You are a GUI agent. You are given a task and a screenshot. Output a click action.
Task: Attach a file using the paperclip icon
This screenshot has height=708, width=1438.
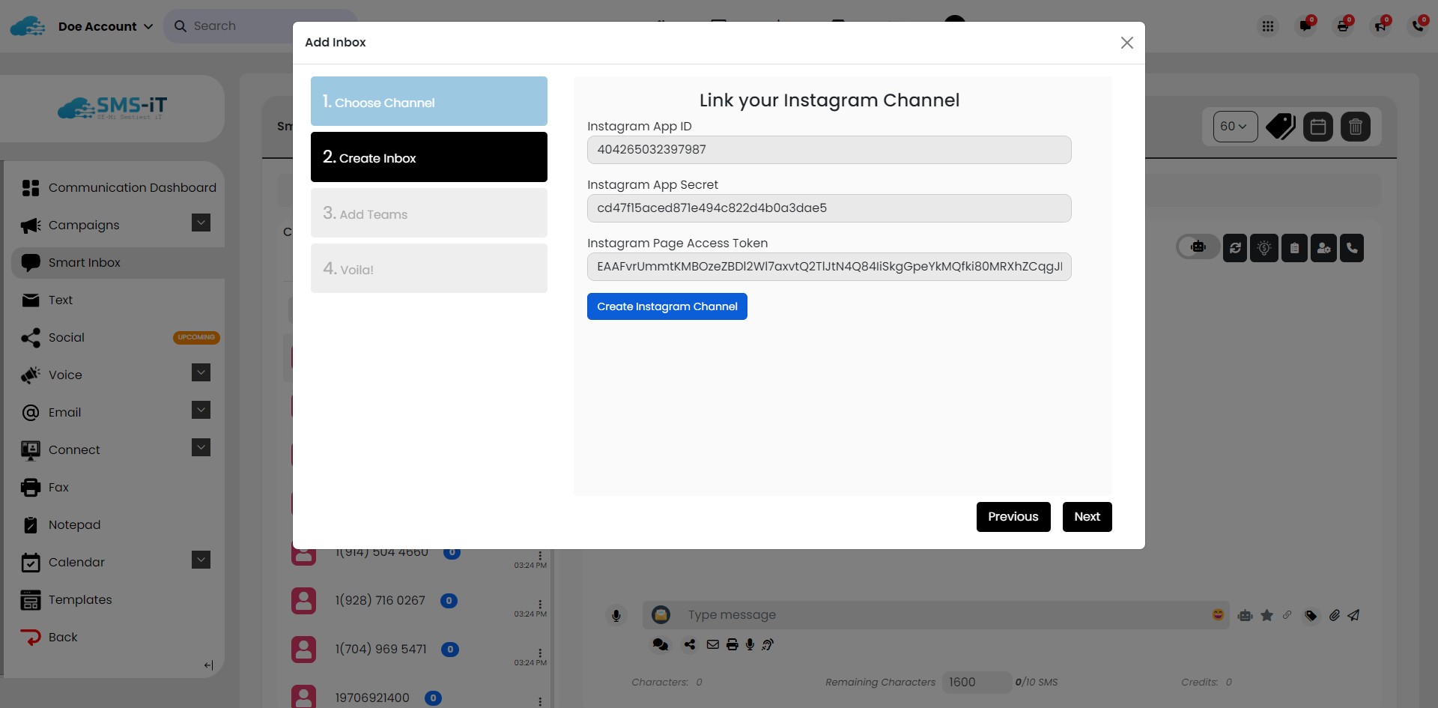coord(1334,615)
